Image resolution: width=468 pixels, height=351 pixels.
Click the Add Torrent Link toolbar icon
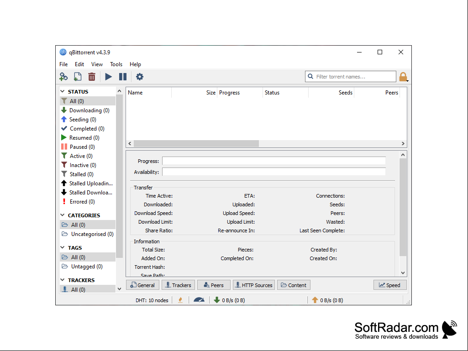click(x=63, y=77)
